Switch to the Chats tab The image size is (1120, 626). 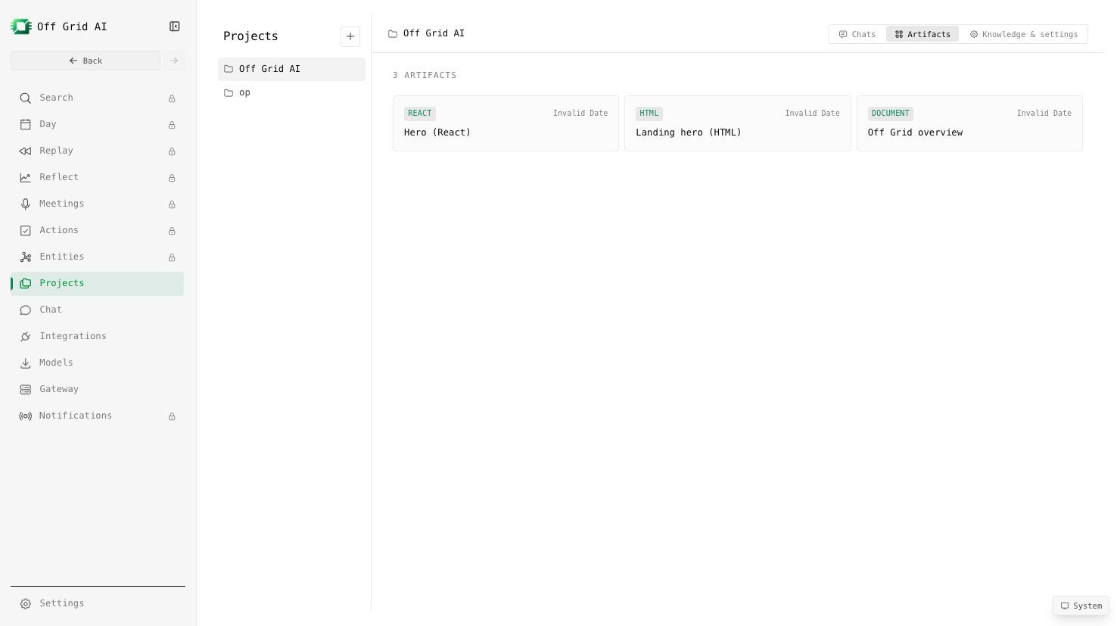pyautogui.click(x=857, y=34)
